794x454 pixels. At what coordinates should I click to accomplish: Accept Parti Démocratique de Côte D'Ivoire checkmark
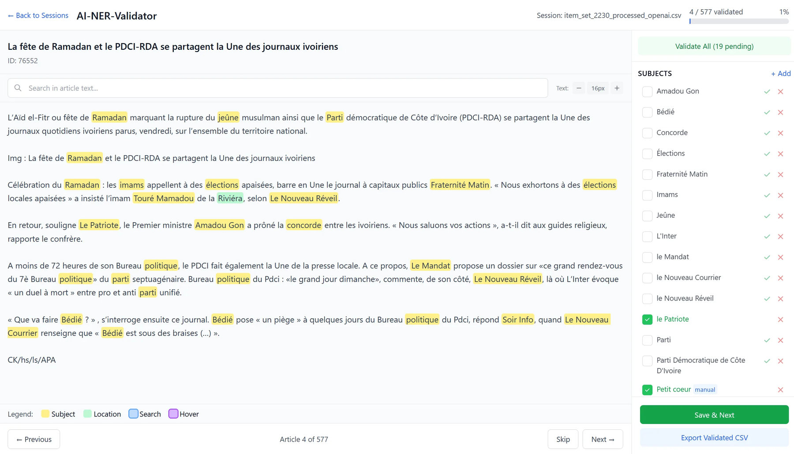pyautogui.click(x=767, y=361)
